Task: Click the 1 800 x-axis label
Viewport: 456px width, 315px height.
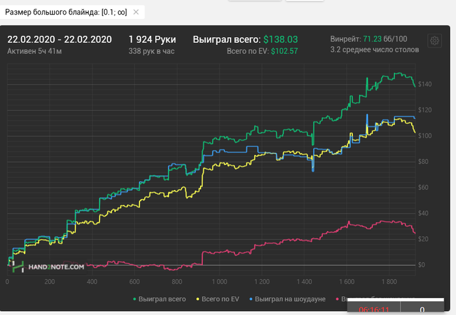Action: [x=389, y=282]
